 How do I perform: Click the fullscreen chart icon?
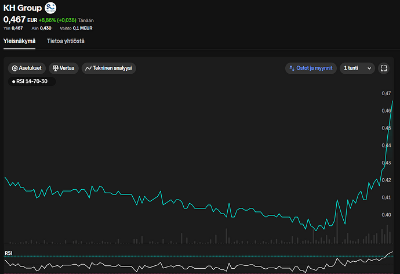(x=384, y=68)
